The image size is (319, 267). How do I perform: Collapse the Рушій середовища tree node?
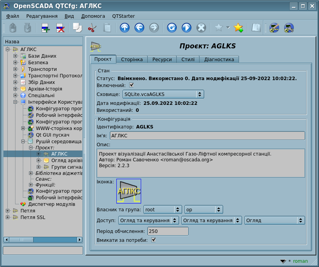pyautogui.click(x=23, y=142)
